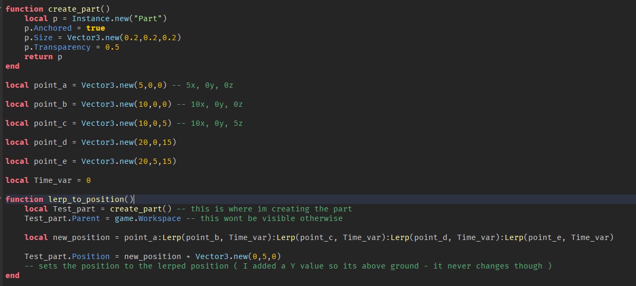
Task: Click the Lerp call containing point_e
Action: click(x=559, y=237)
